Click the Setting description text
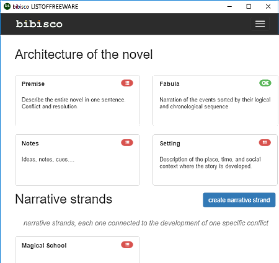This screenshot has height=263, width=279. (x=210, y=163)
